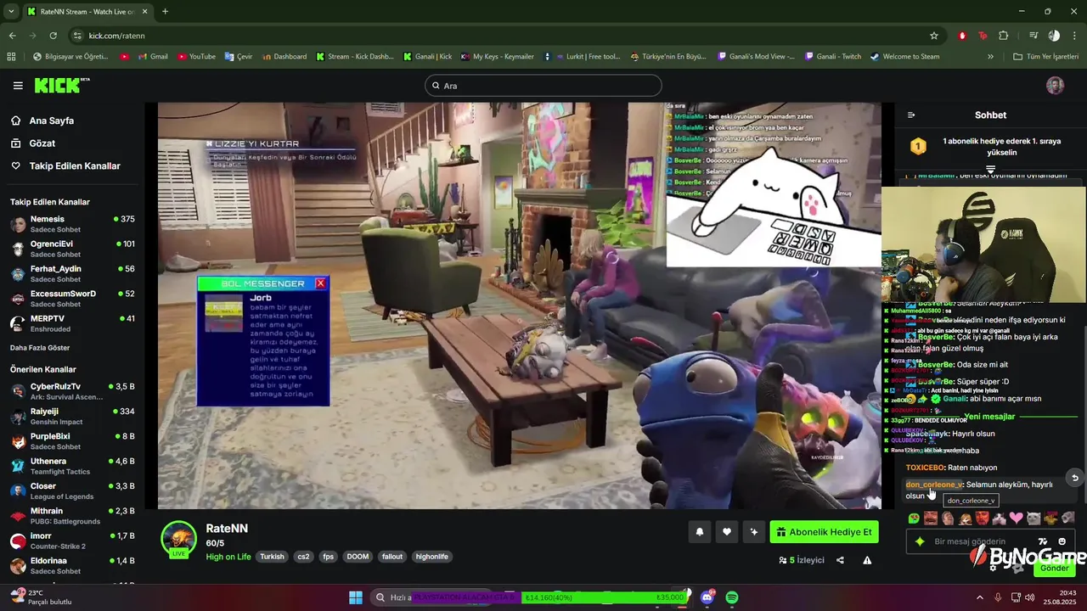
Task: Click the translate icon in chat input
Action: tap(1043, 541)
